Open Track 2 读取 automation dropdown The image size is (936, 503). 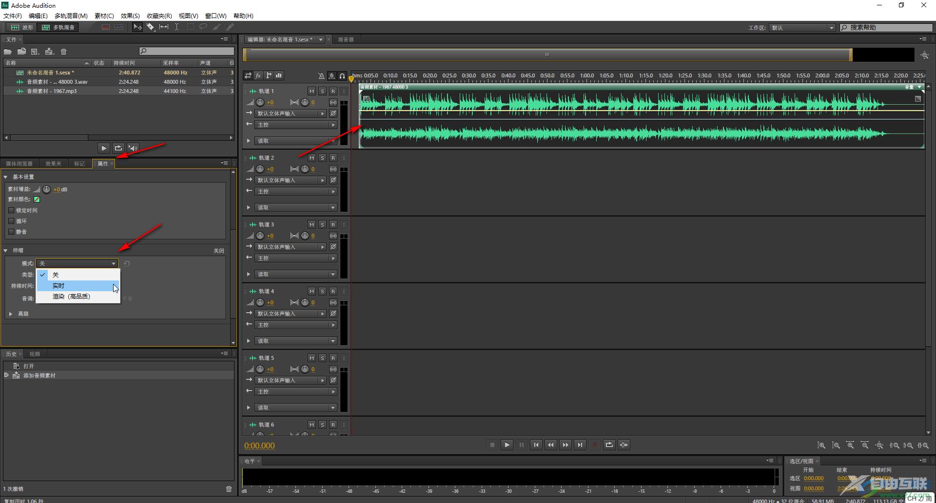[x=296, y=207]
